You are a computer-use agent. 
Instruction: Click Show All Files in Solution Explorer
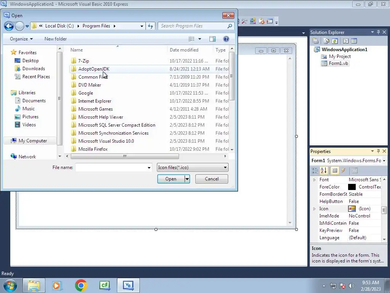[x=326, y=41]
